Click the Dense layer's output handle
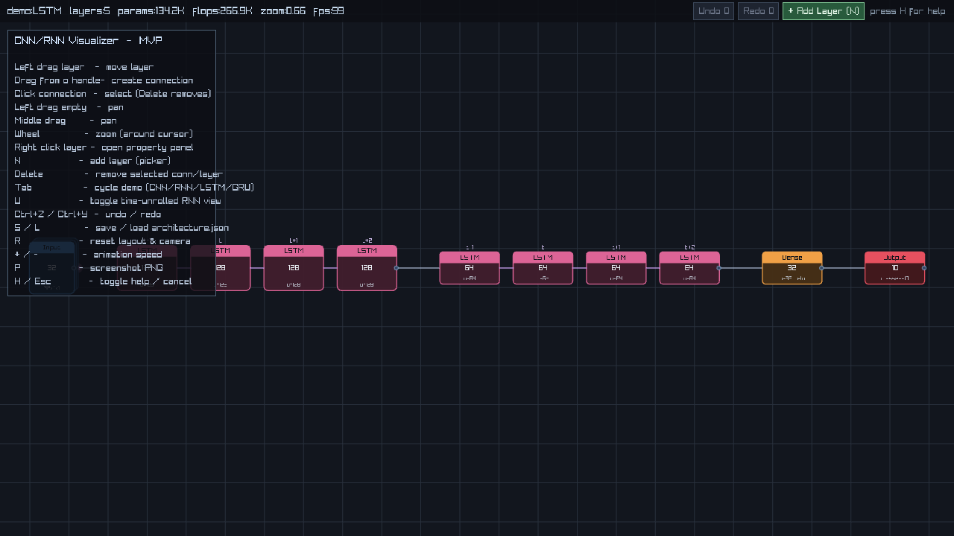Image resolution: width=954 pixels, height=536 pixels. pos(821,268)
